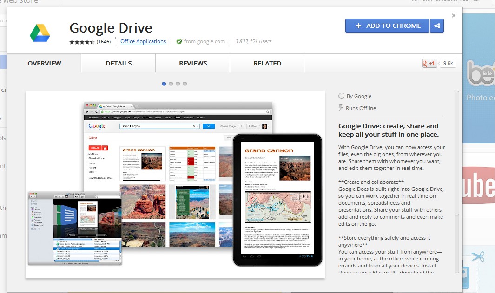
Task: Click the Runs Offline lightning icon
Action: (x=341, y=108)
